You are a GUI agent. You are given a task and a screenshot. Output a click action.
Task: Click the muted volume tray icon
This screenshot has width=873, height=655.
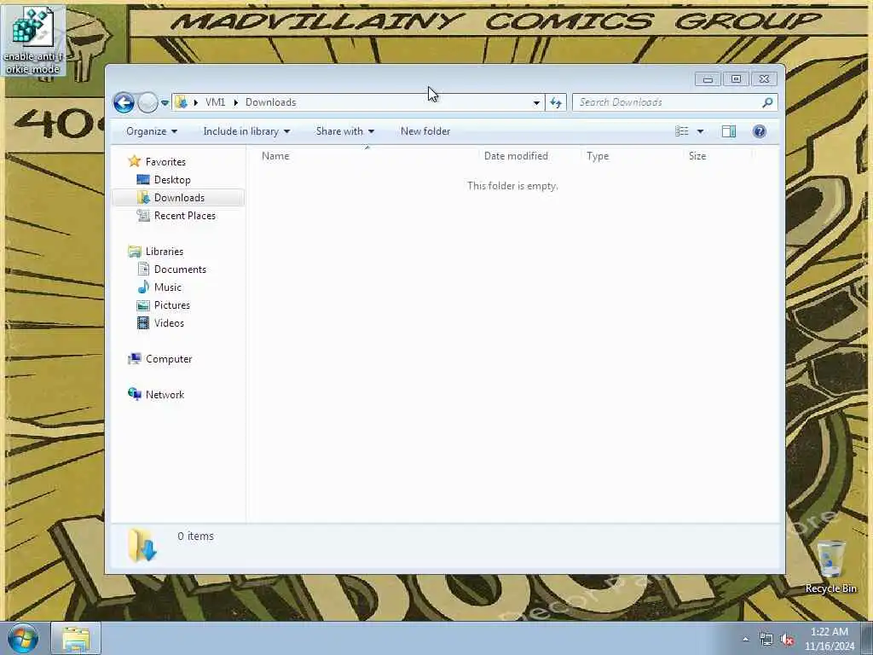click(787, 640)
